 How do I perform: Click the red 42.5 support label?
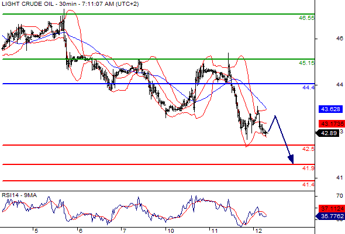click(x=309, y=149)
